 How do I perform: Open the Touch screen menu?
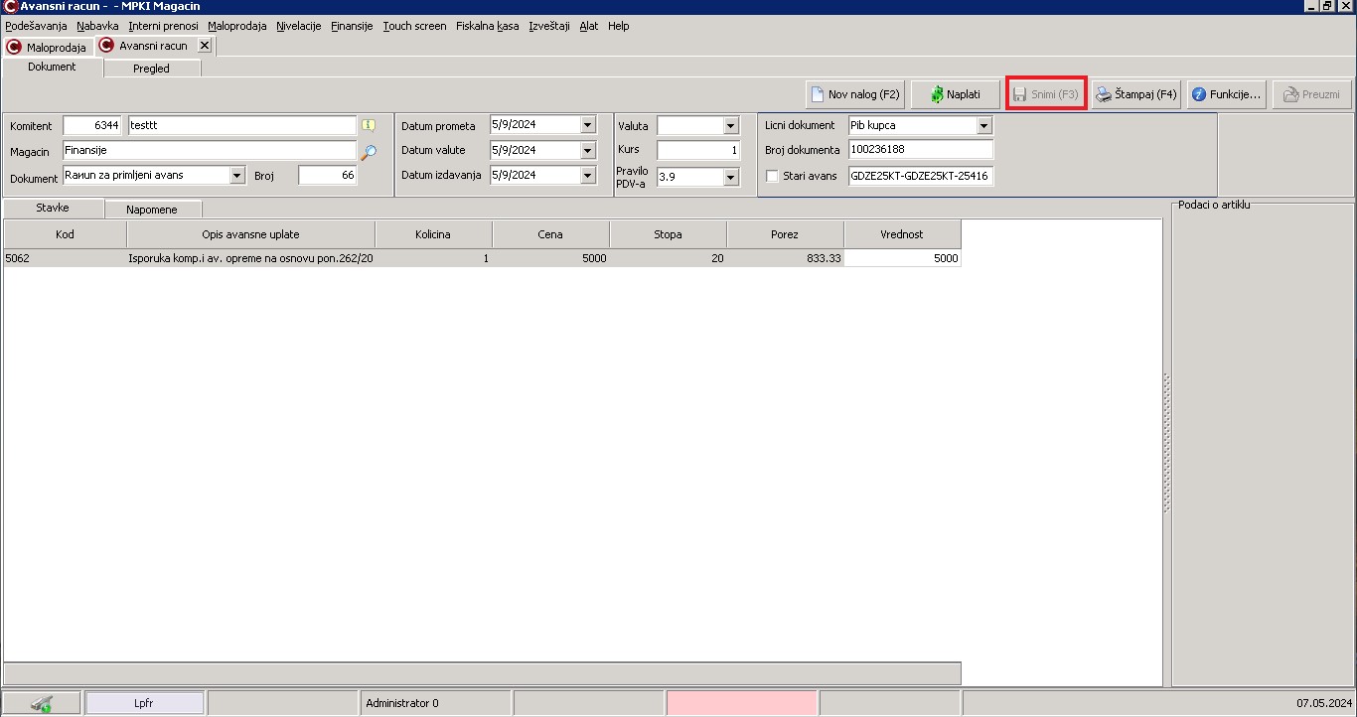pos(414,26)
